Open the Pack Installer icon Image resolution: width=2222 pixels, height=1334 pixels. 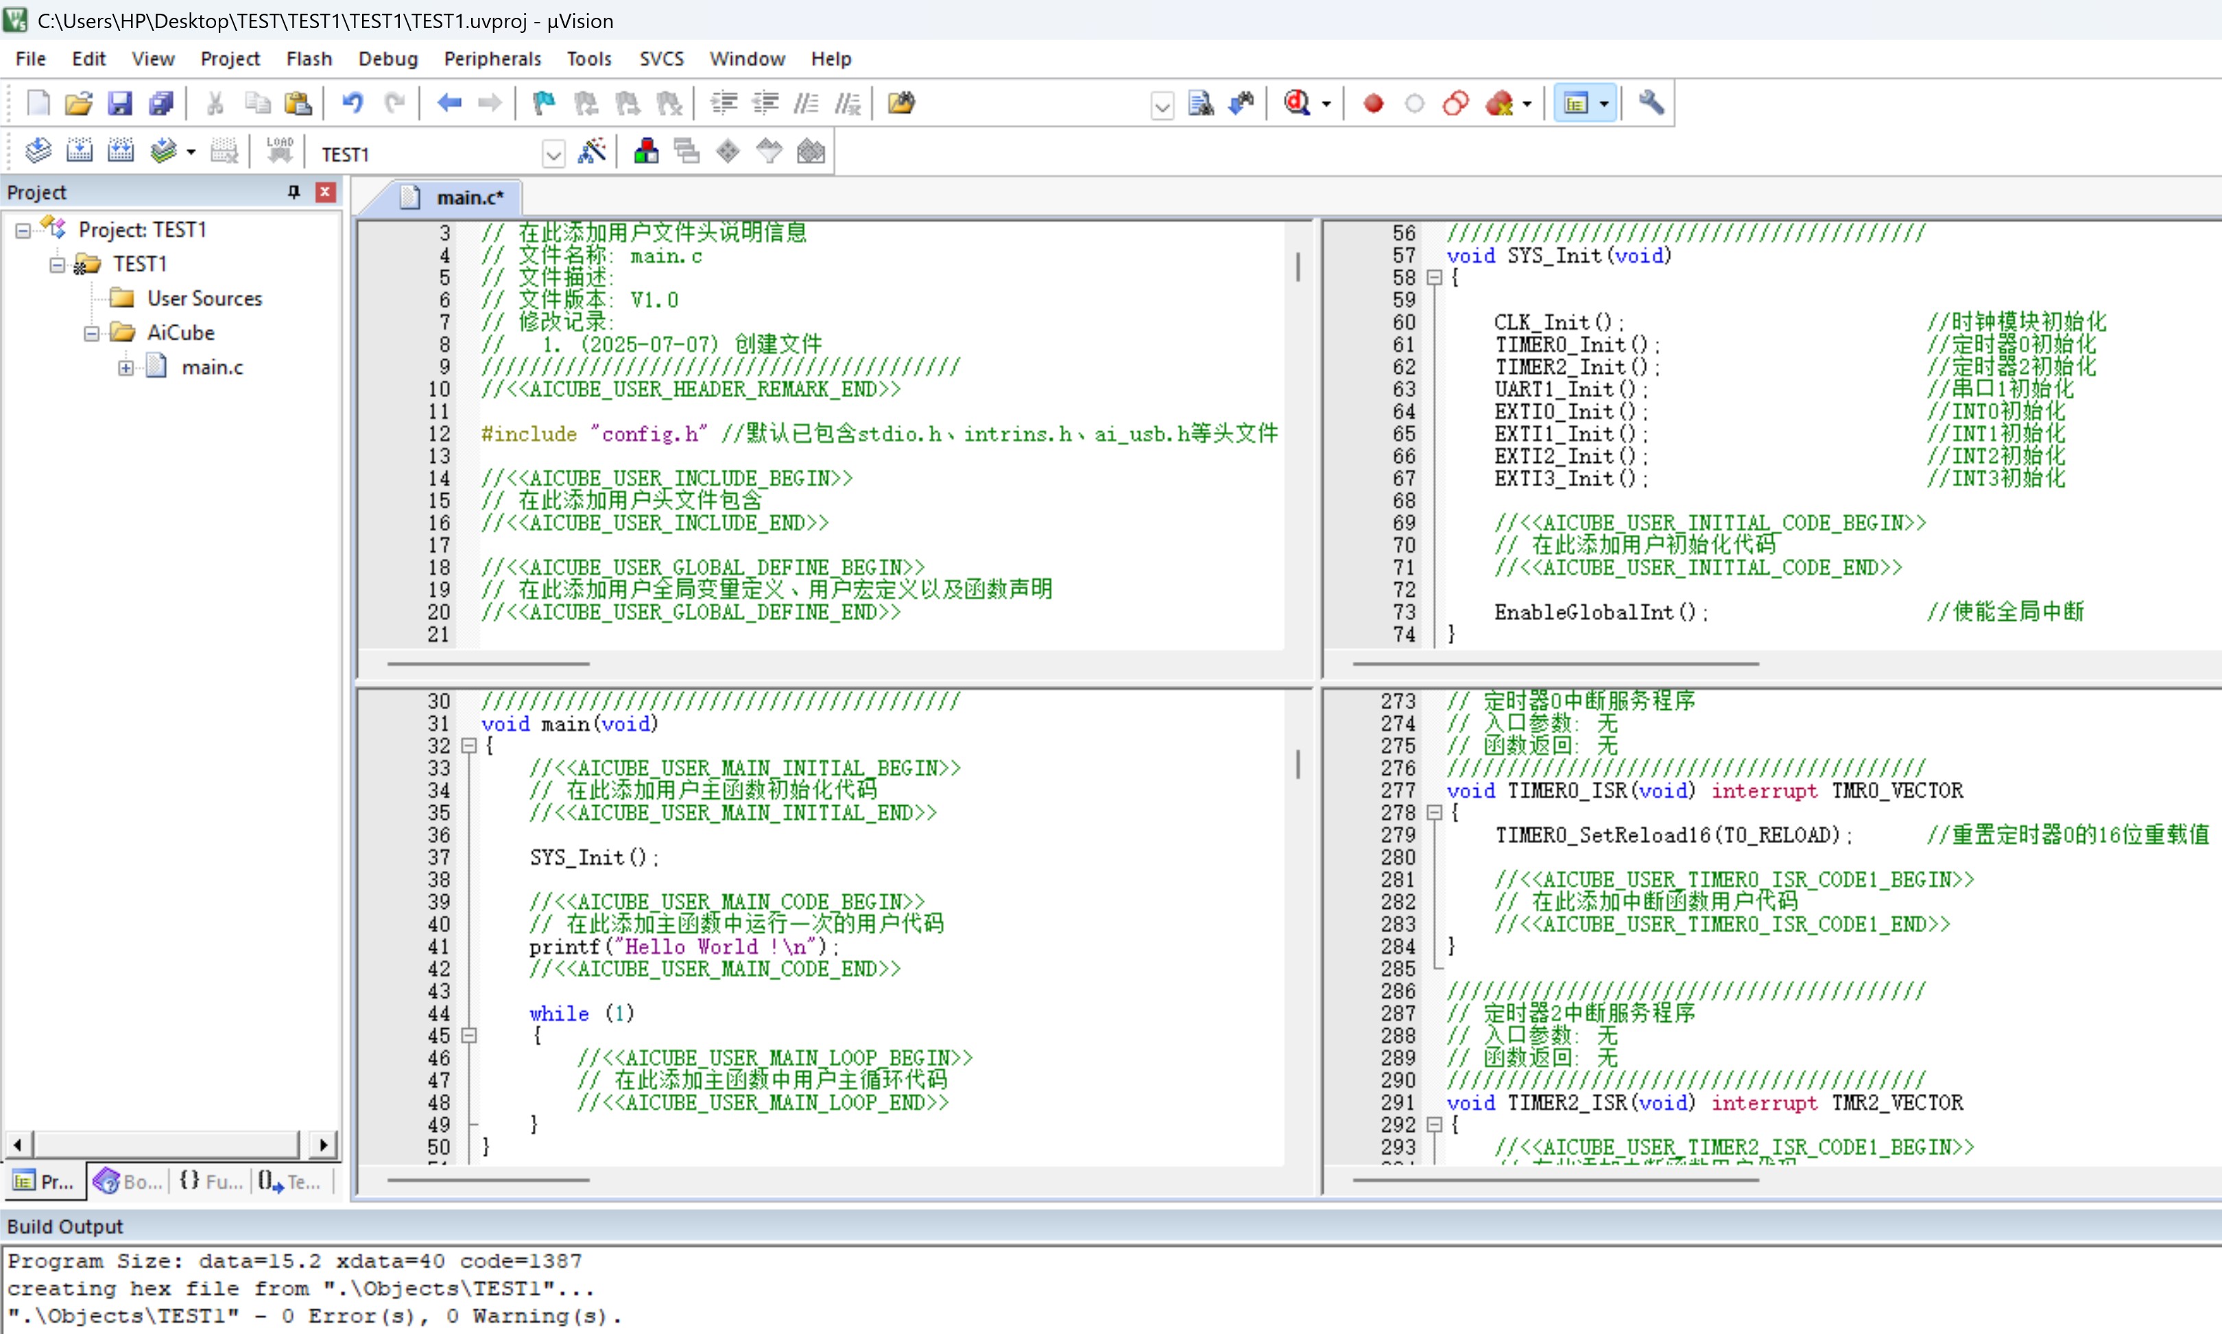point(811,151)
